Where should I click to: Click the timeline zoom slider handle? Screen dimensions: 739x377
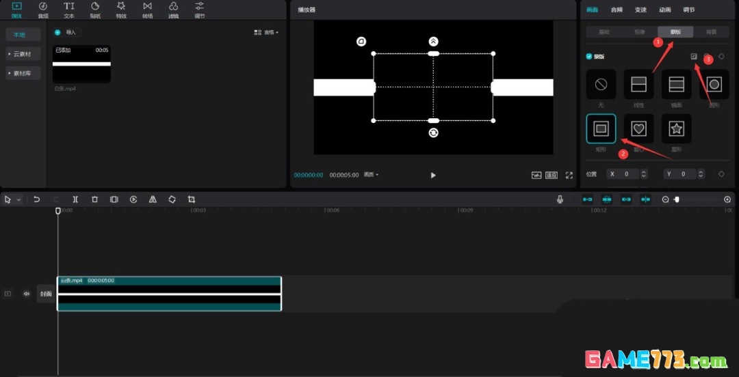tap(676, 199)
